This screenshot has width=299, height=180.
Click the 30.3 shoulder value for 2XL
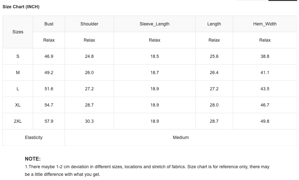coord(89,121)
